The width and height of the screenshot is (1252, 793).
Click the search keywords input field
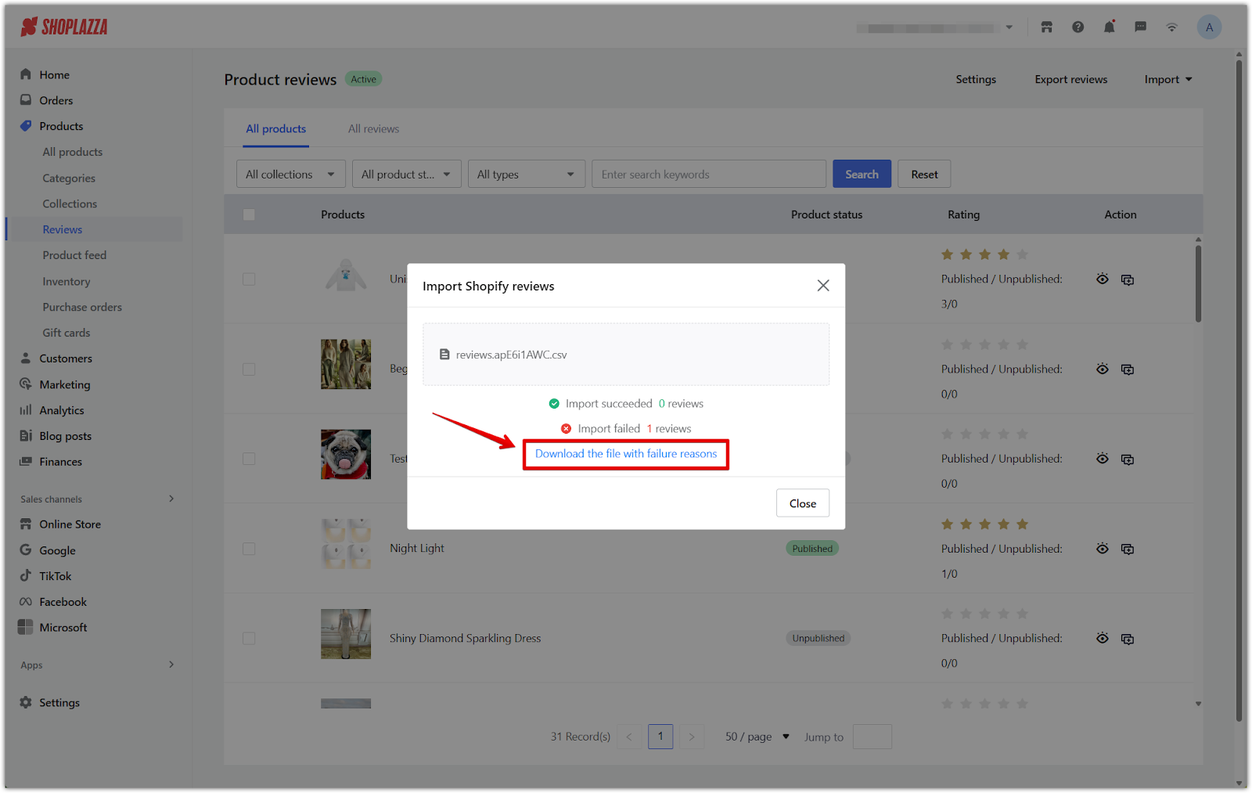click(709, 175)
